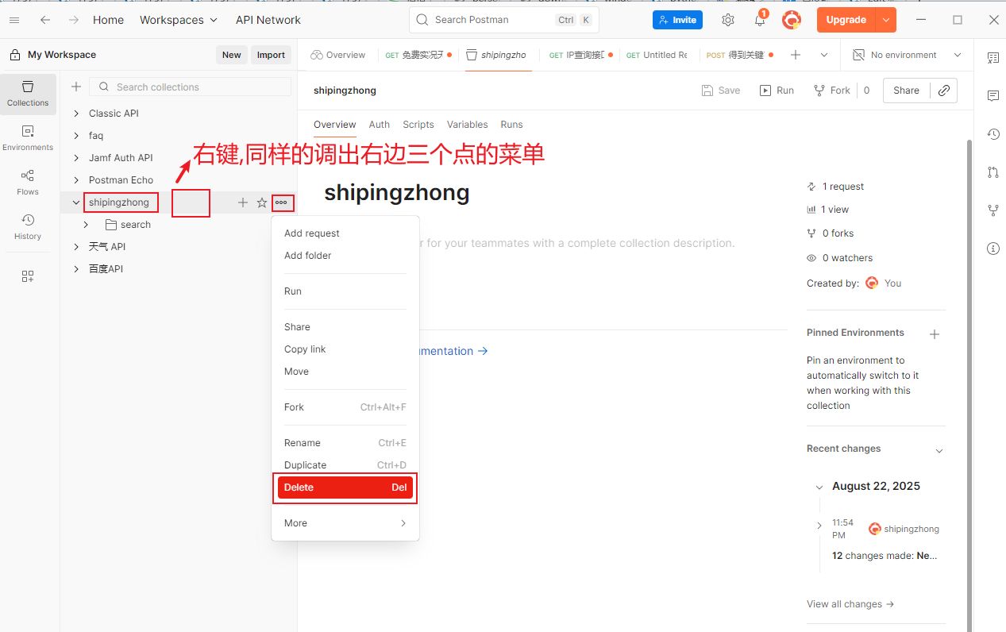Open the History sidebar panel
Viewport: 1006px width, 632px height.
pos(28,225)
